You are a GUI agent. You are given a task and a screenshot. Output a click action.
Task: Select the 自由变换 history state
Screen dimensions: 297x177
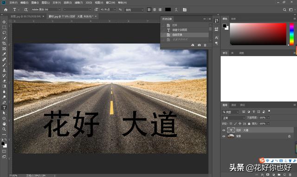[x=185, y=35]
